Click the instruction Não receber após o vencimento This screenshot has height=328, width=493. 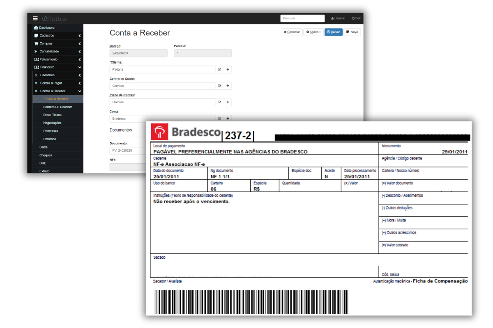click(x=191, y=202)
